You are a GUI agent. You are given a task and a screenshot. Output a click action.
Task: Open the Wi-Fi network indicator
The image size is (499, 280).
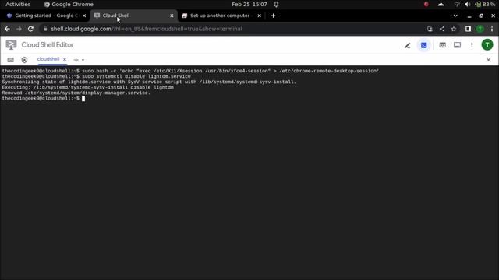pyautogui.click(x=457, y=5)
